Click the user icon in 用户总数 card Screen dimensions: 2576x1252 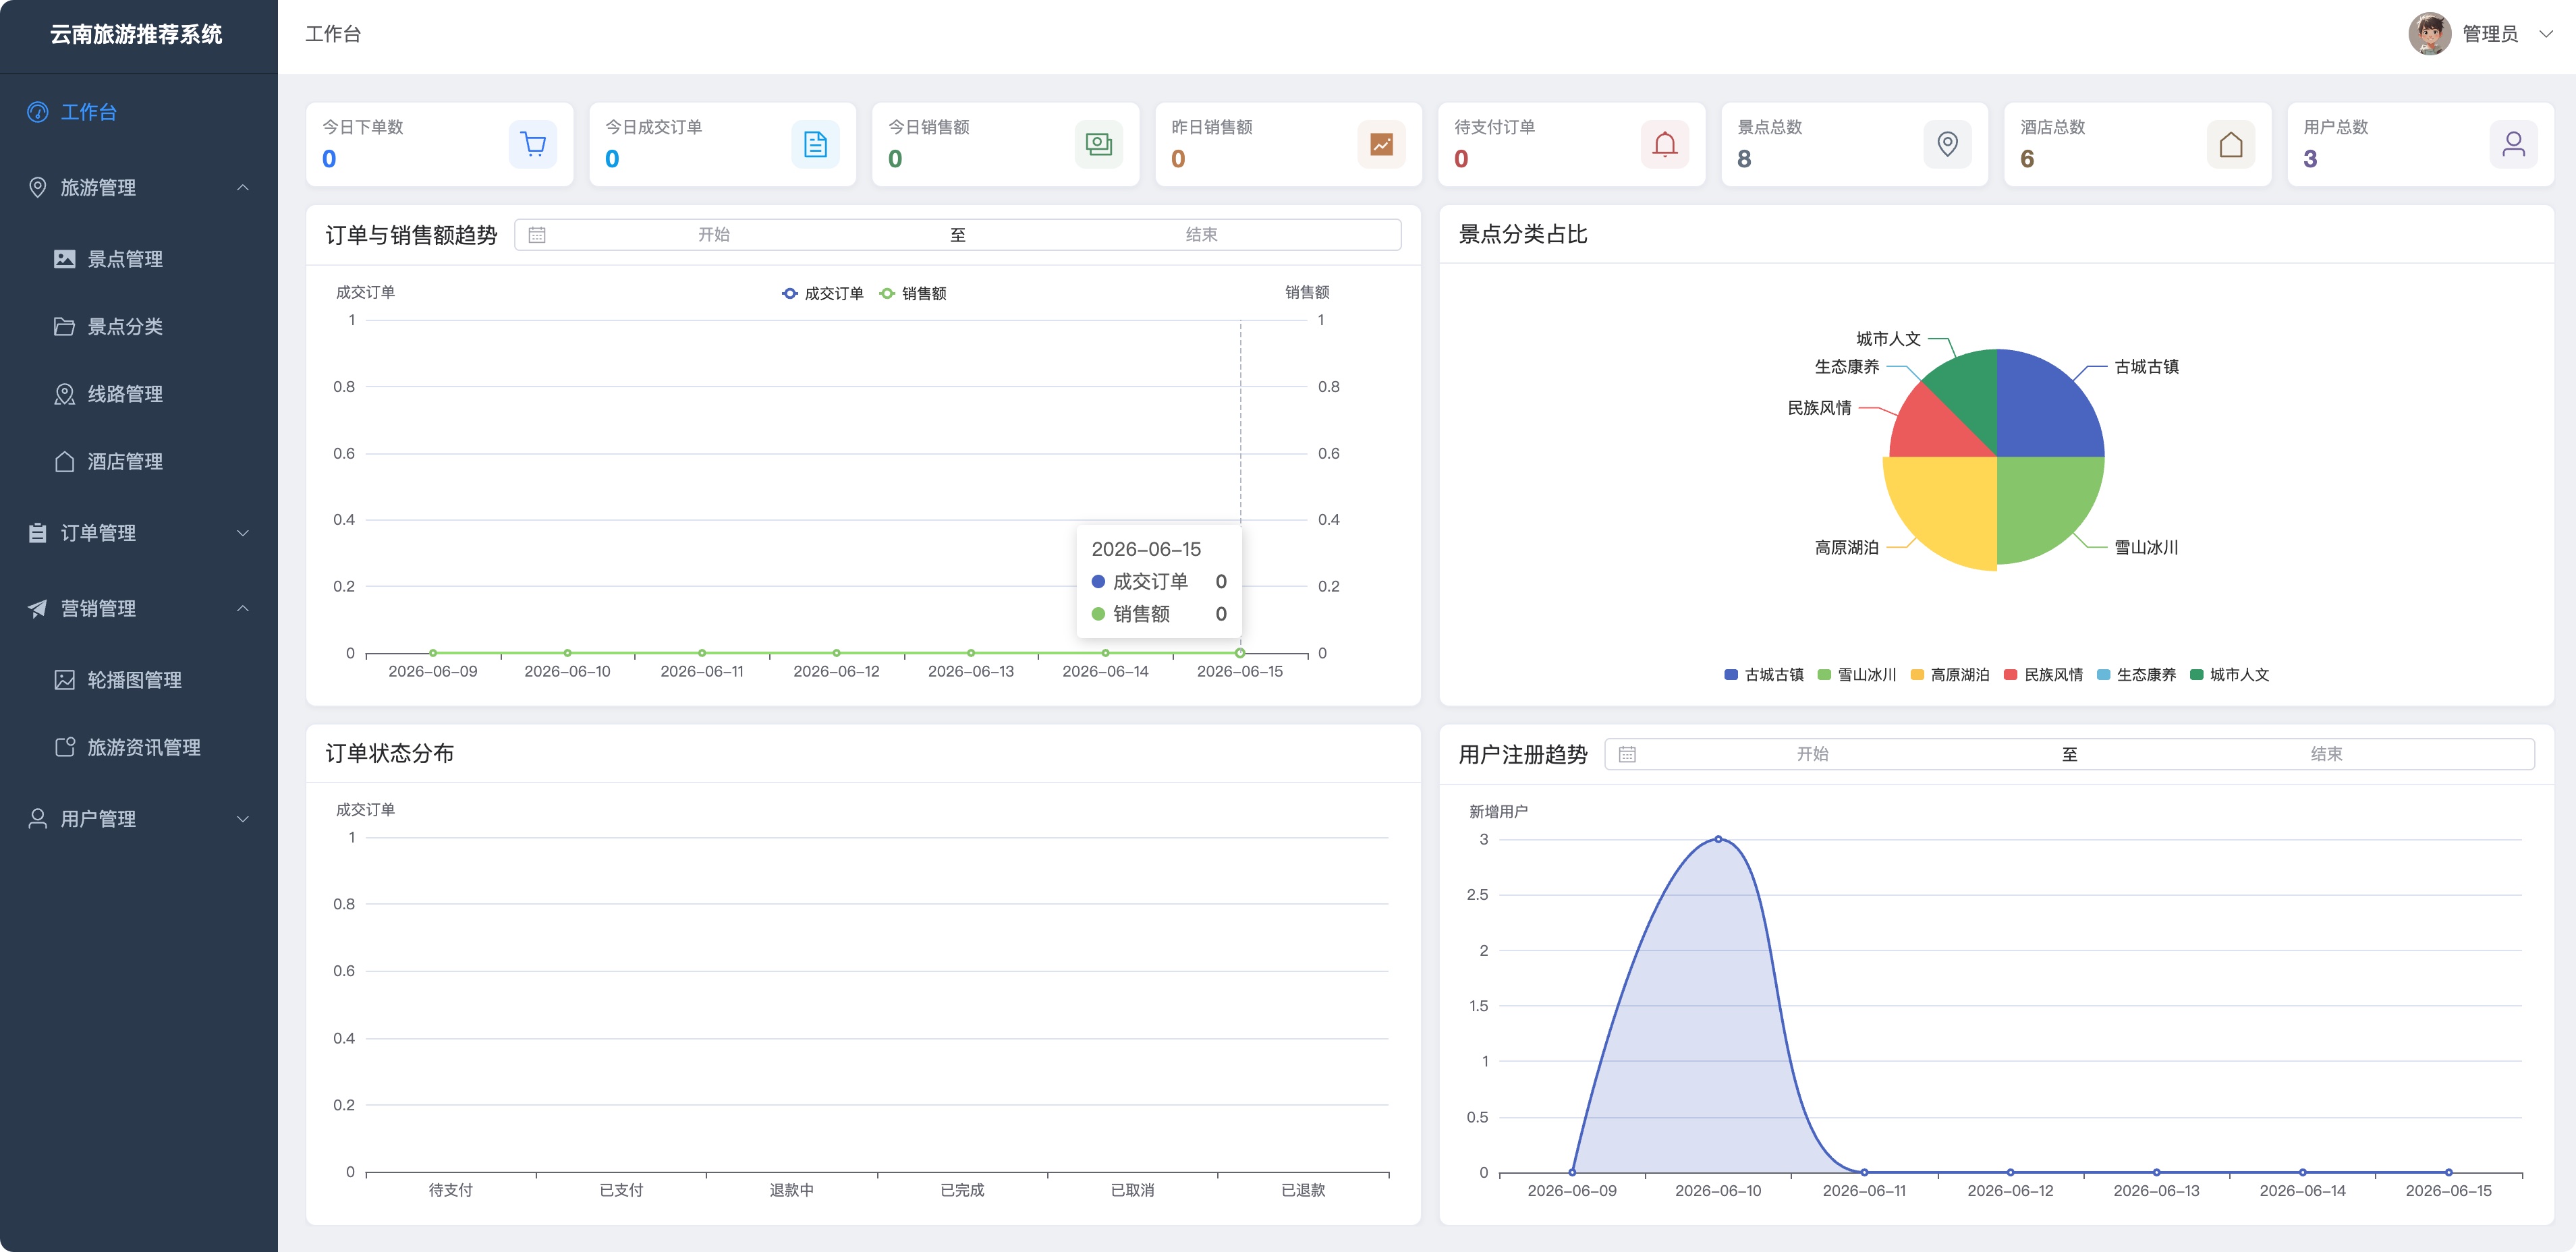(x=2513, y=145)
